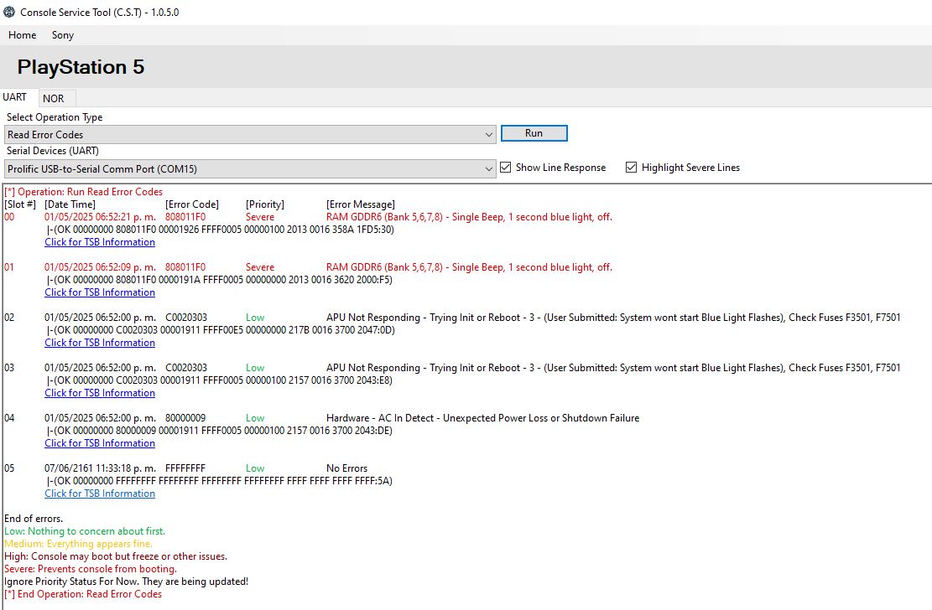The height and width of the screenshot is (610, 932).
Task: Click the Console Service Tool app icon
Action: pyautogui.click(x=9, y=11)
